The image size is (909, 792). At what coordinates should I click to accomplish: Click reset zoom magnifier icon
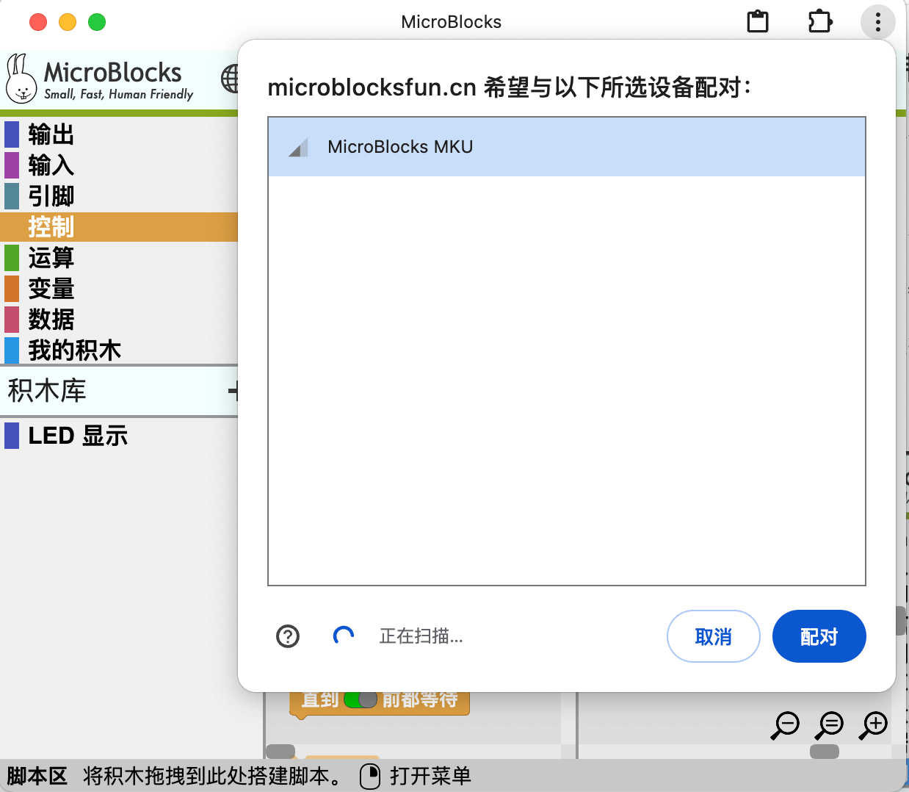(x=830, y=725)
